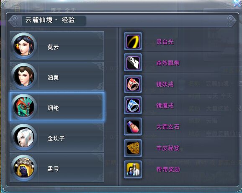Viewport: 242px width, 193px height.
Task: Click the white-haired 金坎子 portrait
Action: click(x=24, y=137)
